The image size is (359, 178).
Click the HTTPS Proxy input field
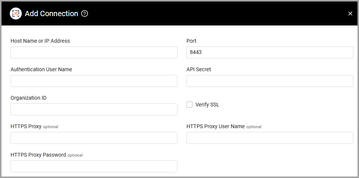click(x=94, y=138)
